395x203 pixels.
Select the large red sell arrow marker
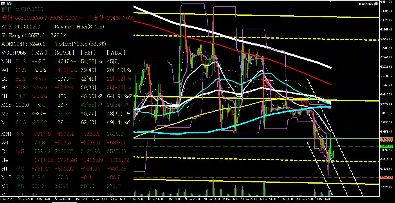tap(267, 83)
